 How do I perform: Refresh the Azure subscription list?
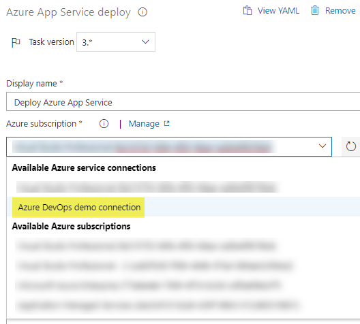350,146
